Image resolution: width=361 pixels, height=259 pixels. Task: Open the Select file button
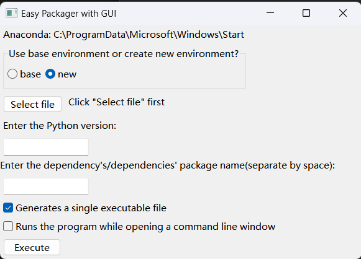32,104
